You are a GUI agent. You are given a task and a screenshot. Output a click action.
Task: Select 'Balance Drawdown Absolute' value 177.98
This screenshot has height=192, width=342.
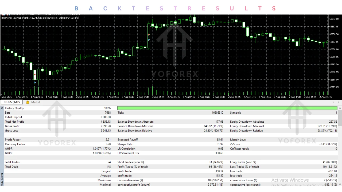(219, 122)
